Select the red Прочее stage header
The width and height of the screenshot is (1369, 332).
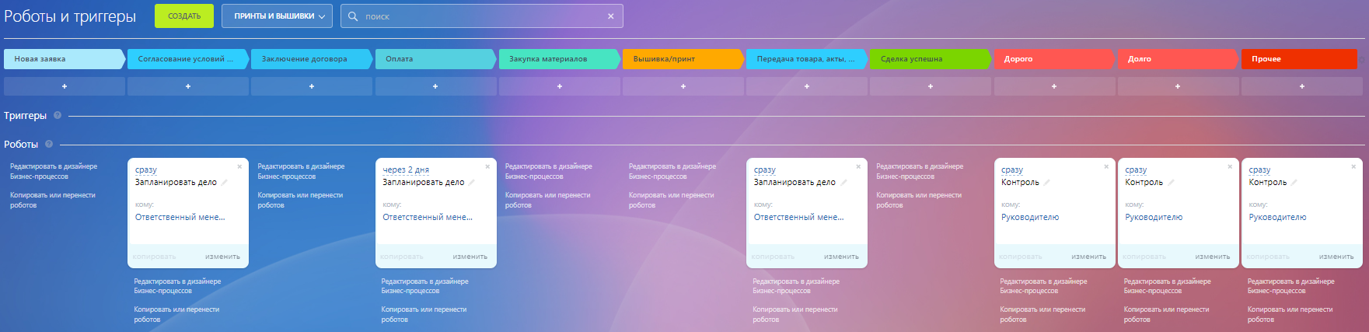click(x=1300, y=59)
